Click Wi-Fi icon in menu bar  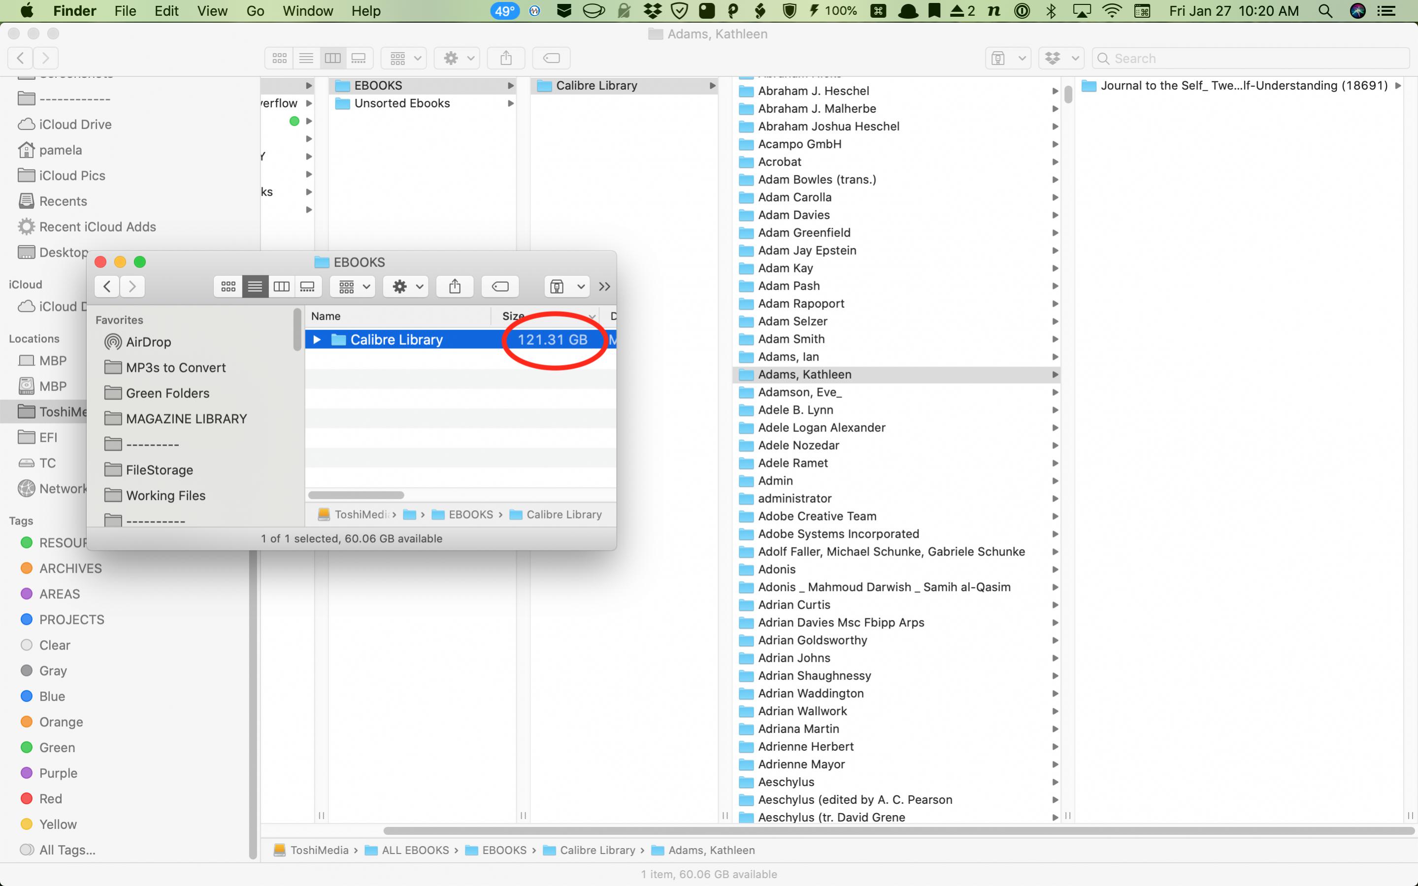[x=1112, y=10]
